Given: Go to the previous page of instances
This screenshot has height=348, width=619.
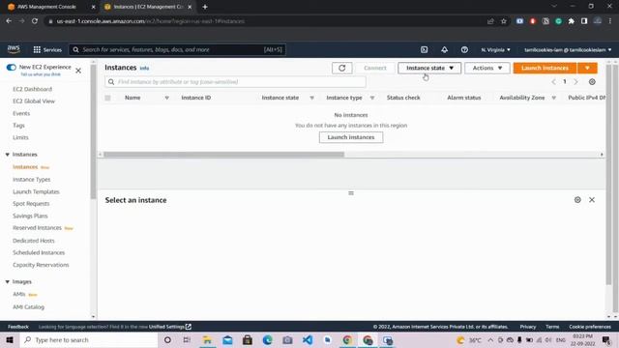Looking at the screenshot, I should (x=553, y=81).
